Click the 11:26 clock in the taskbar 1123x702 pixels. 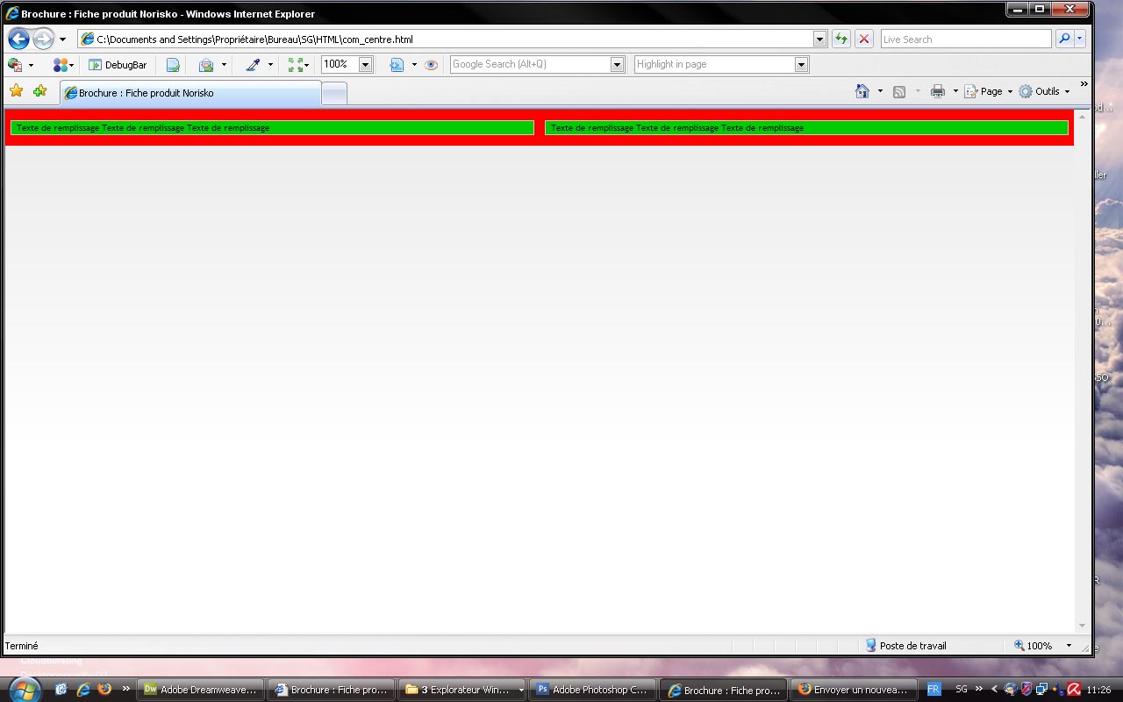point(1098,690)
